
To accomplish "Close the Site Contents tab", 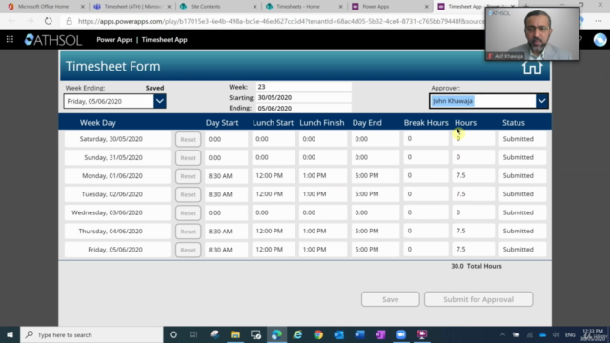I will (254, 7).
